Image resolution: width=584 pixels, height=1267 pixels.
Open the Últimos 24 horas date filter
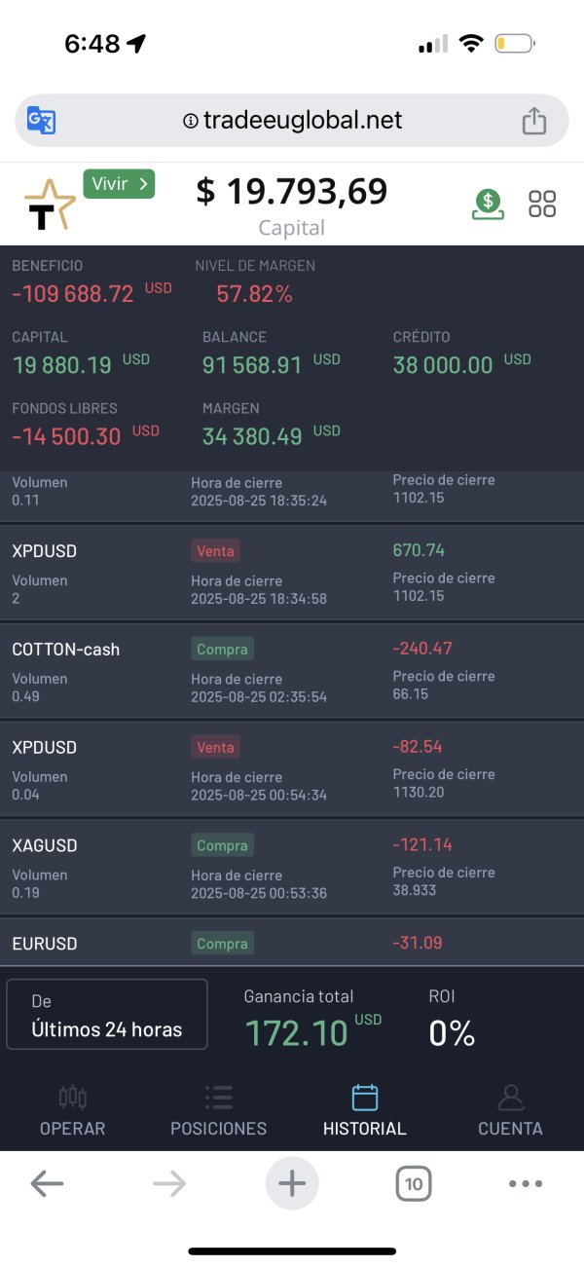(107, 1014)
